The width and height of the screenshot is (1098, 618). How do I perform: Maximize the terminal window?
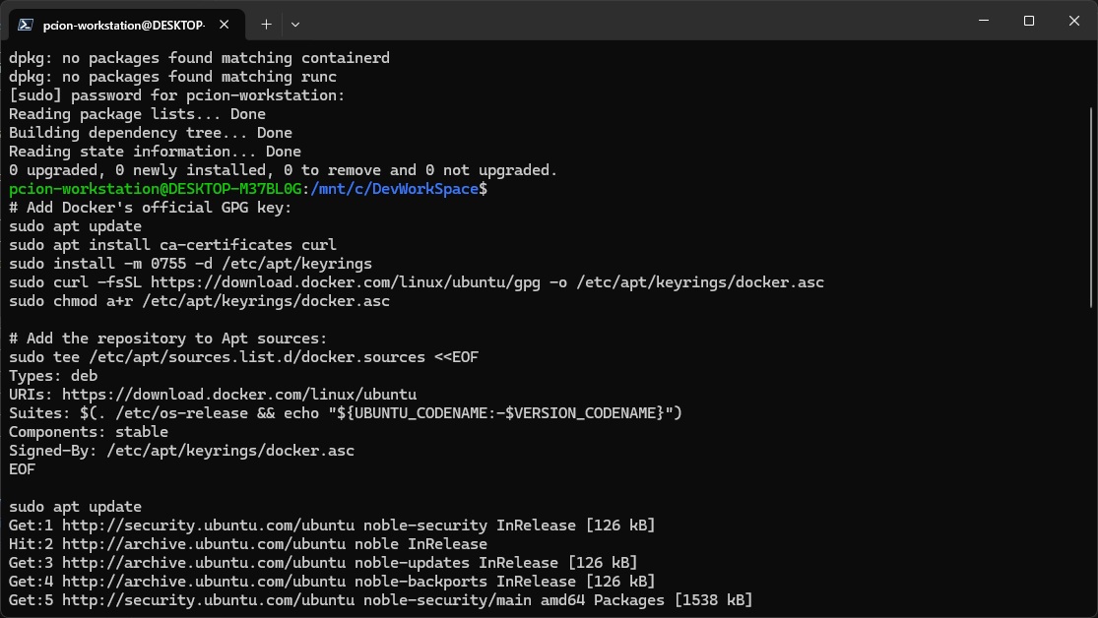1028,21
